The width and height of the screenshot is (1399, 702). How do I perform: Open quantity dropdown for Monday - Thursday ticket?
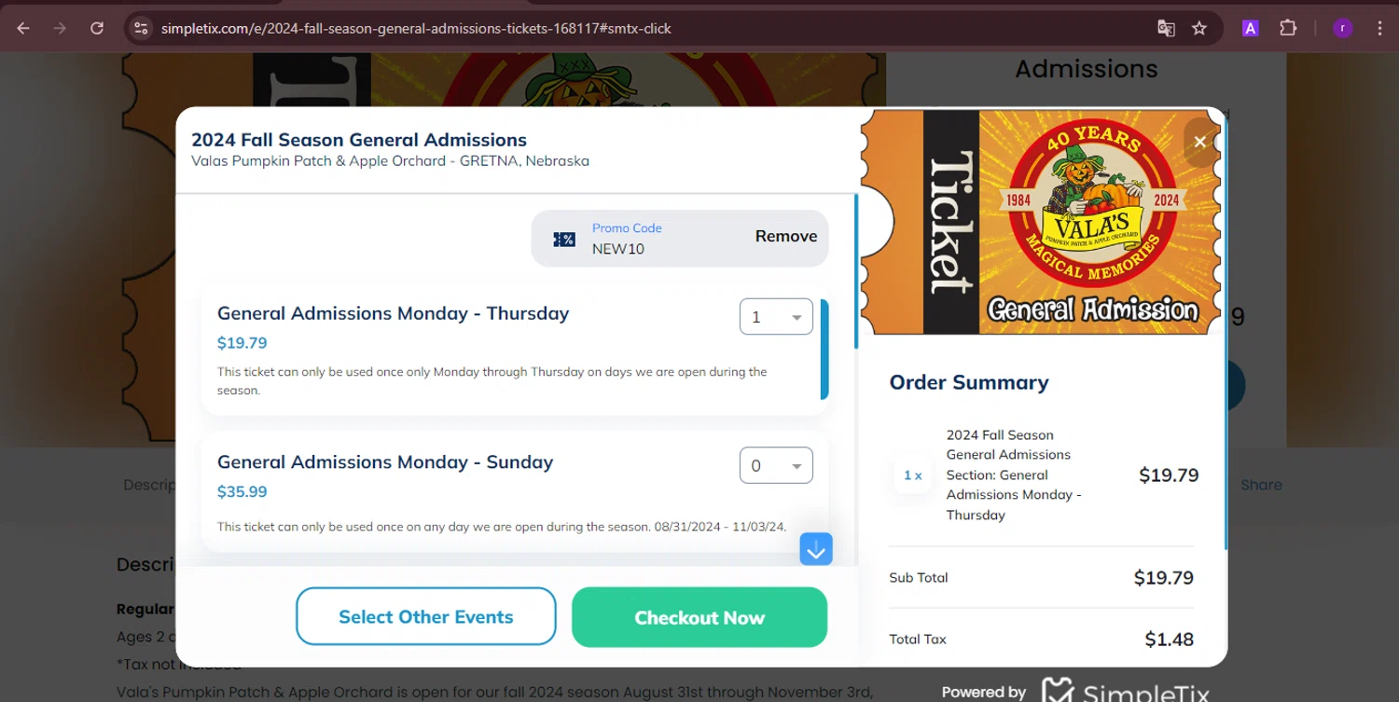click(776, 317)
